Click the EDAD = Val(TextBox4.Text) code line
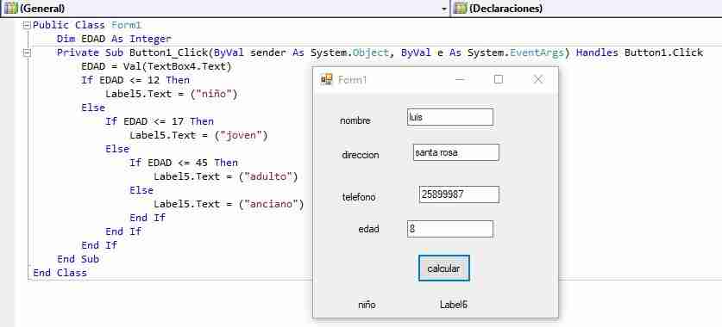The width and height of the screenshot is (722, 327). coord(156,66)
